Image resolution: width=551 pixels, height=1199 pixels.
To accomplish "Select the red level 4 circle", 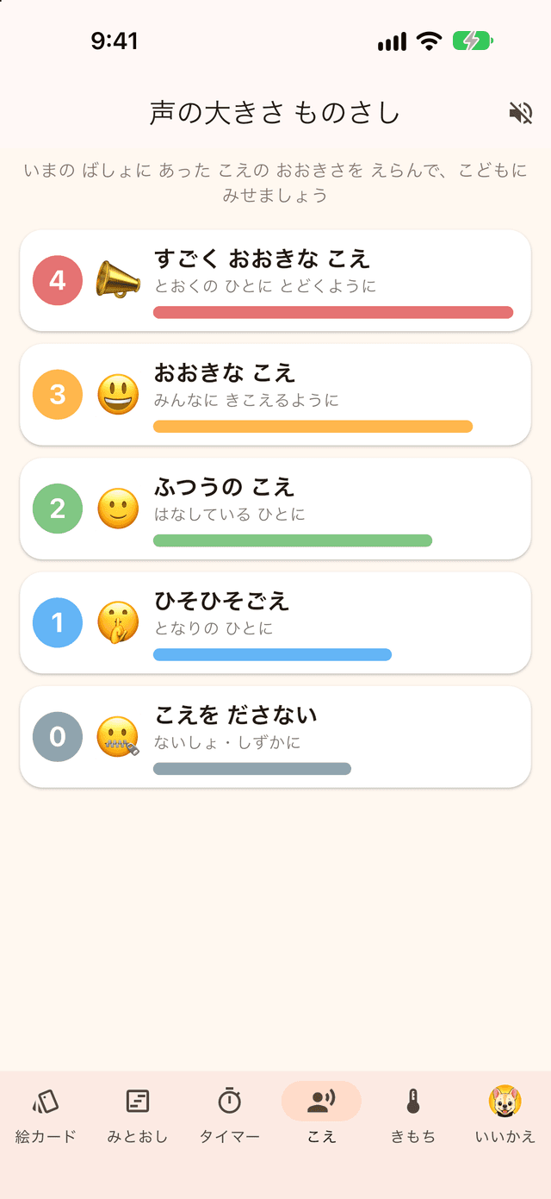I will pos(58,280).
